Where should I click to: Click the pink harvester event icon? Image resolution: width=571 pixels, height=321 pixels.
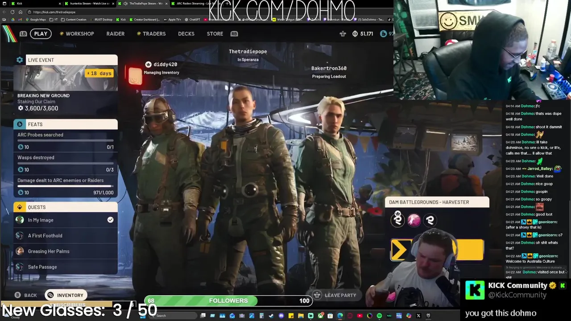[x=414, y=220]
